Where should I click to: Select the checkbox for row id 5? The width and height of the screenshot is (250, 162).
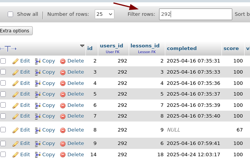(3, 94)
